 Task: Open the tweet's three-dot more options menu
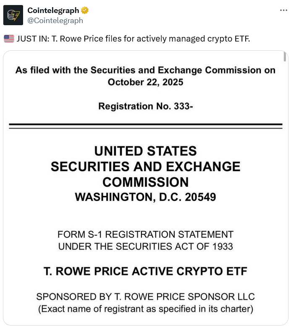tap(283, 10)
